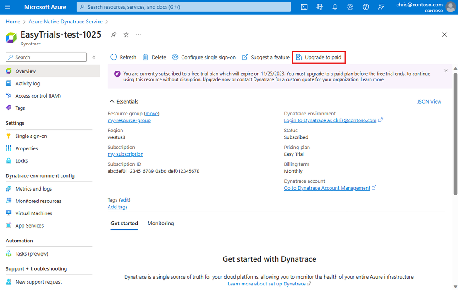The image size is (458, 290).
Task: Click Add tags link
Action: 117,207
